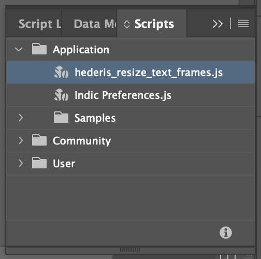The width and height of the screenshot is (261, 259).
Task: Click the Community folder icon
Action: point(39,140)
